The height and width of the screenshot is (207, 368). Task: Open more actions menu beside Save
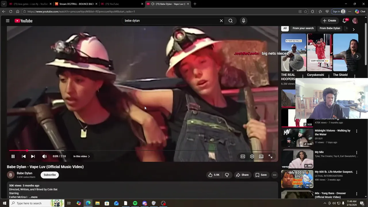coord(275,175)
